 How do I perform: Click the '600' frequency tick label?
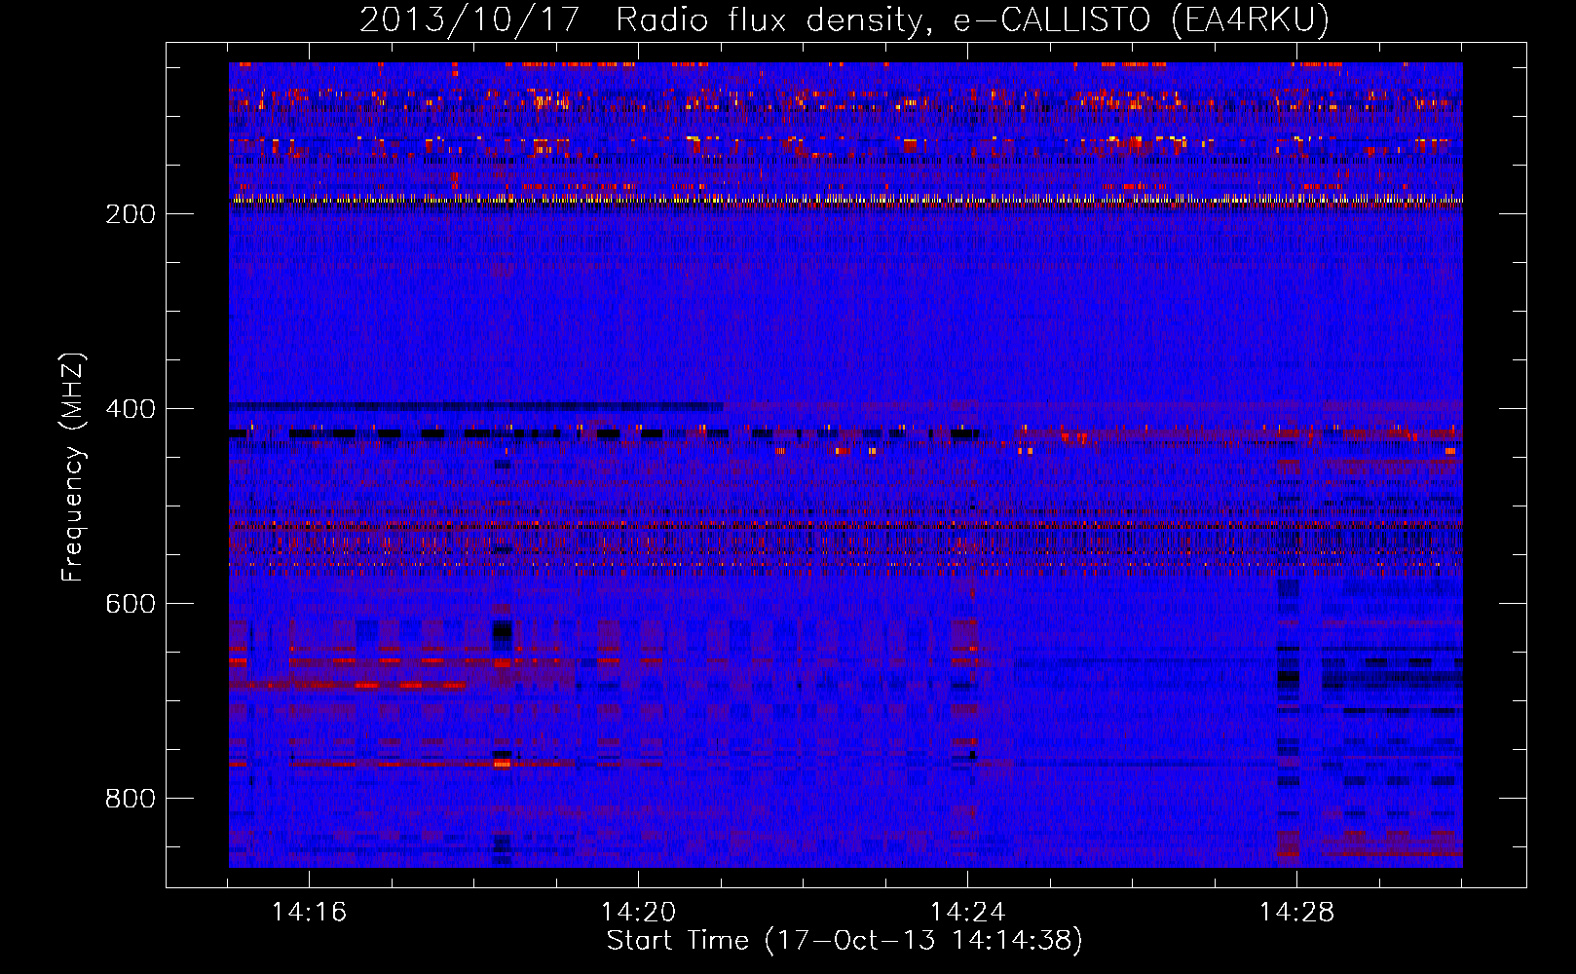click(x=131, y=604)
